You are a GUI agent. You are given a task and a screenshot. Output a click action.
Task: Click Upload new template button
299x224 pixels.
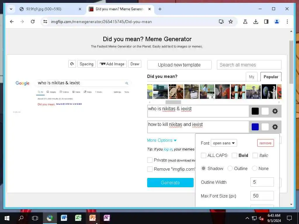(179, 65)
